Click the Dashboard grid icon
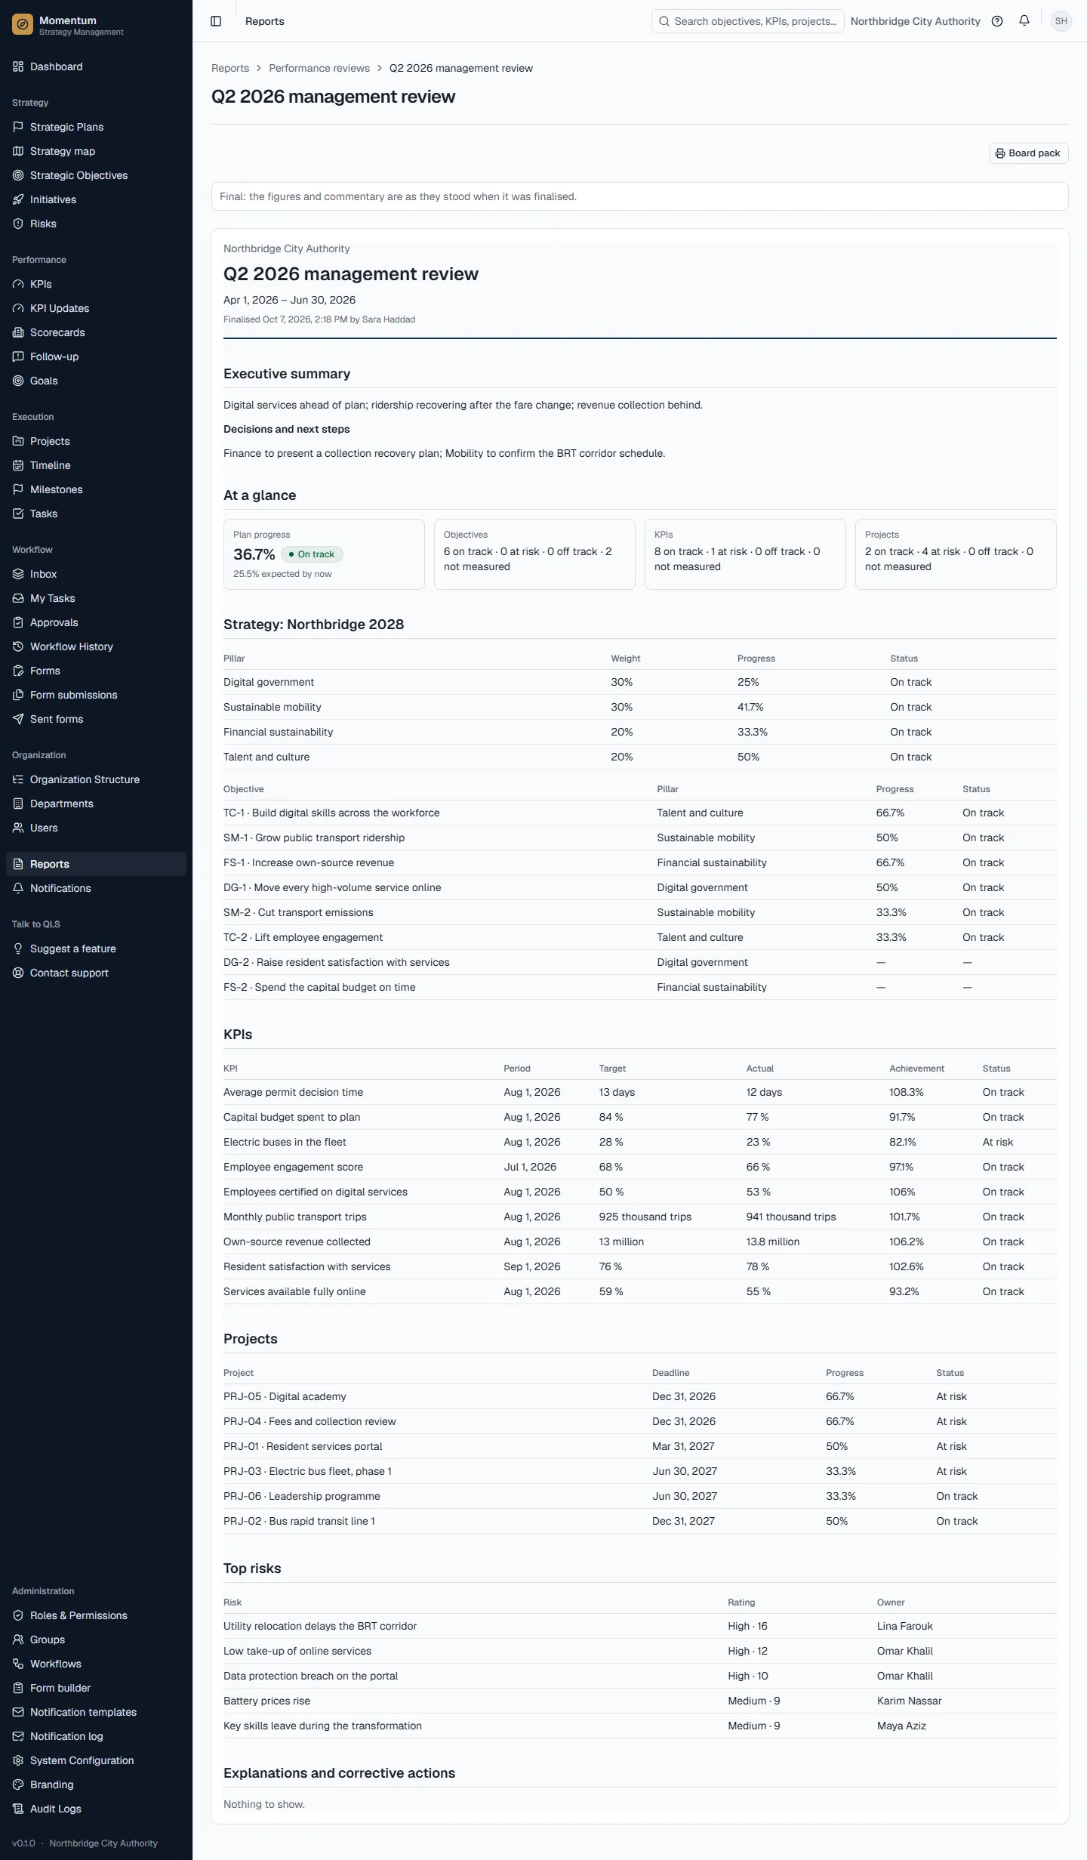This screenshot has width=1087, height=1860. (x=18, y=66)
